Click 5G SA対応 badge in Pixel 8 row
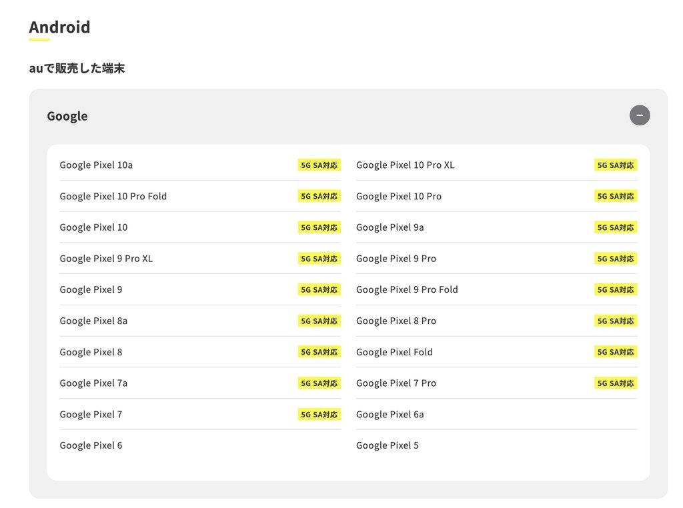683x508 pixels. (x=319, y=352)
